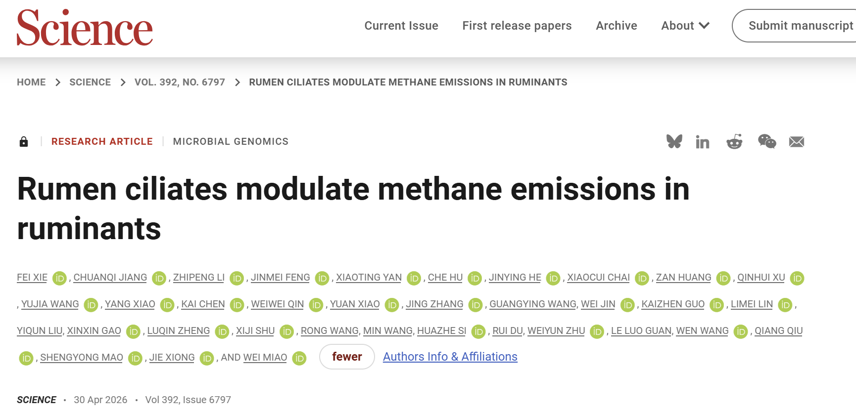Open Che Hu's ORCID iD icon
Screen dimensions: 856x413
click(x=475, y=278)
